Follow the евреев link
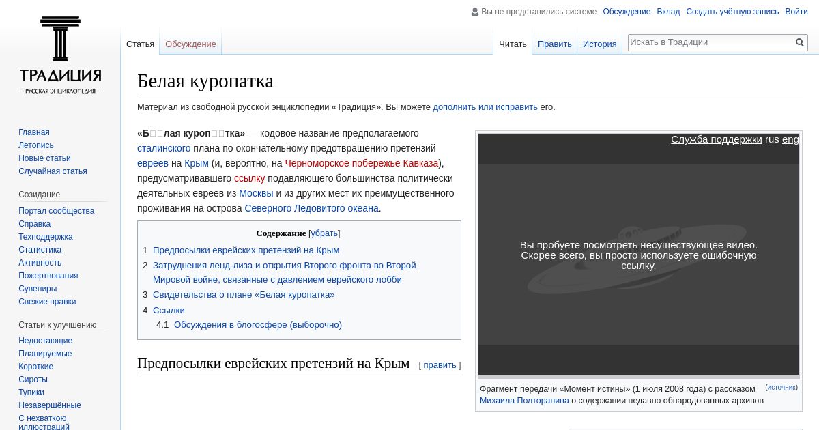This screenshot has height=430, width=819. tap(153, 163)
